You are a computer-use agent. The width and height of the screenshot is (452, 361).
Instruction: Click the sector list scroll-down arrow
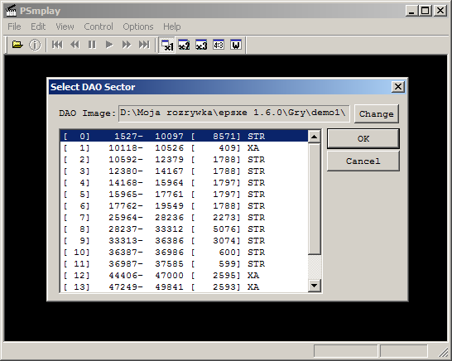pos(315,286)
